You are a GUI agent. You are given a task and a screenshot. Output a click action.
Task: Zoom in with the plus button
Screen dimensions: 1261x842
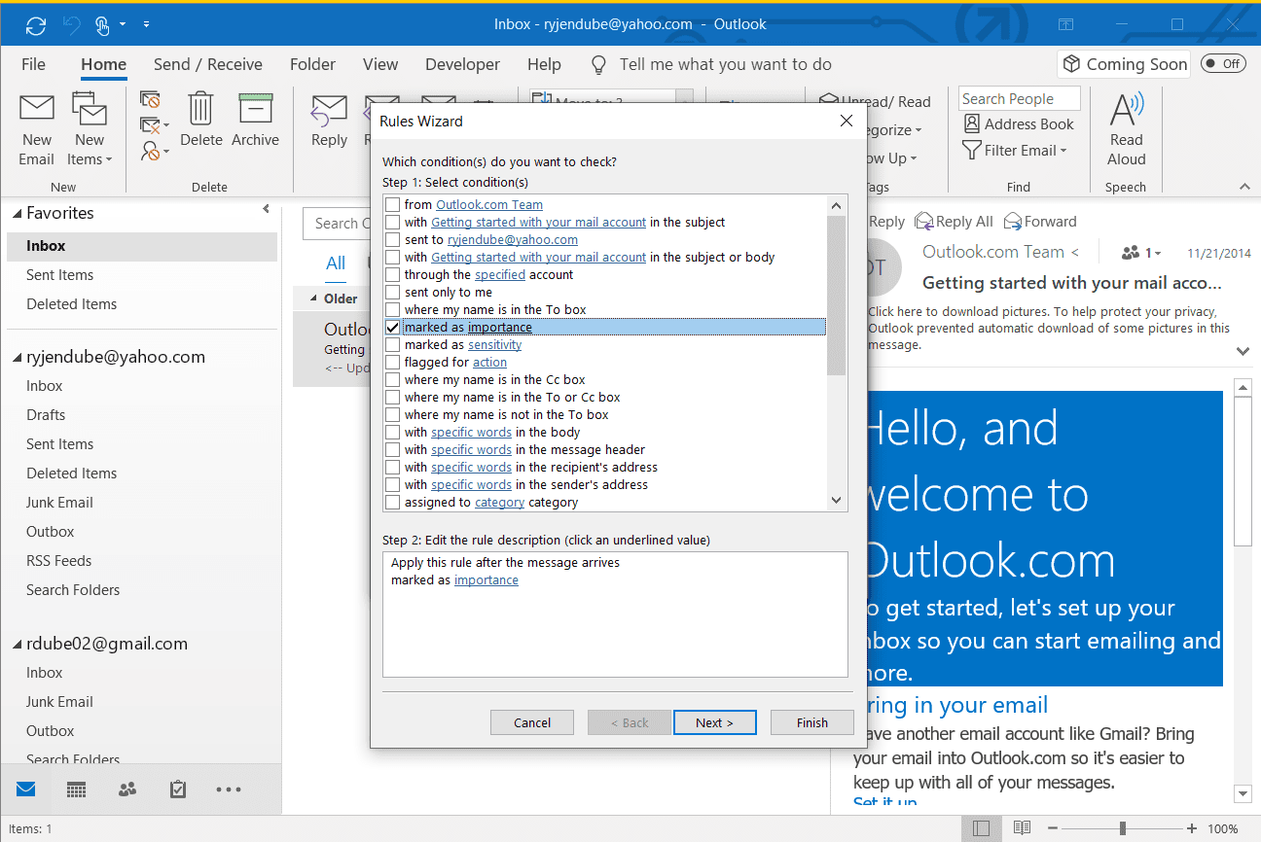coord(1192,829)
